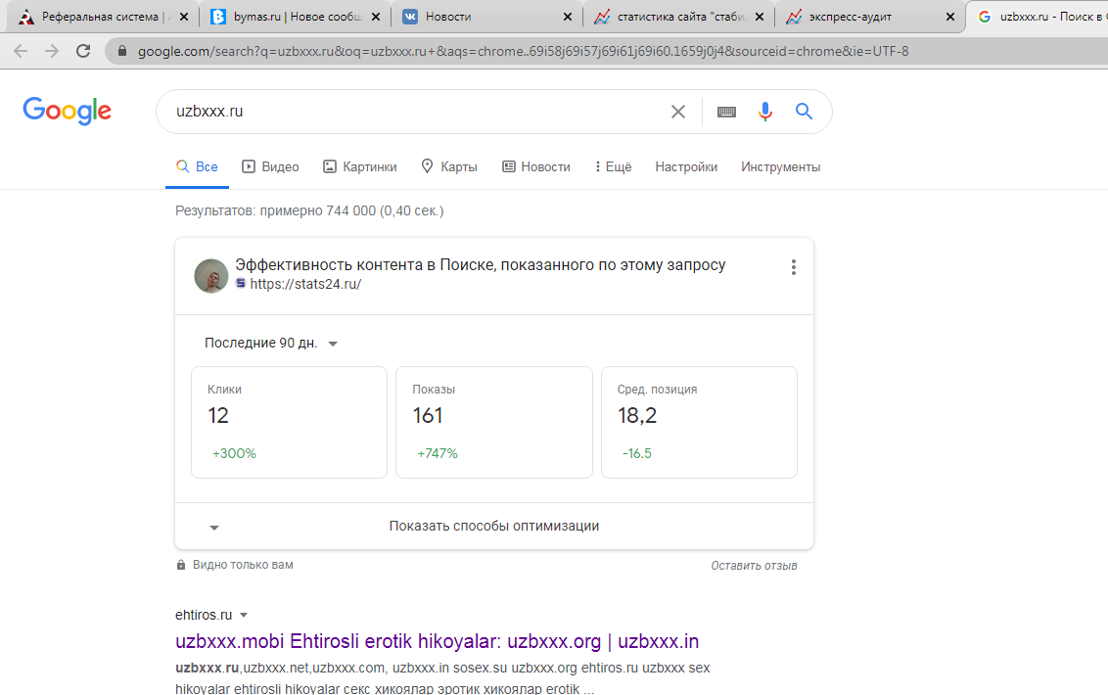Open the Последние 90 дн. period dropdown
Screen dimensions: 1108x695
click(x=271, y=344)
